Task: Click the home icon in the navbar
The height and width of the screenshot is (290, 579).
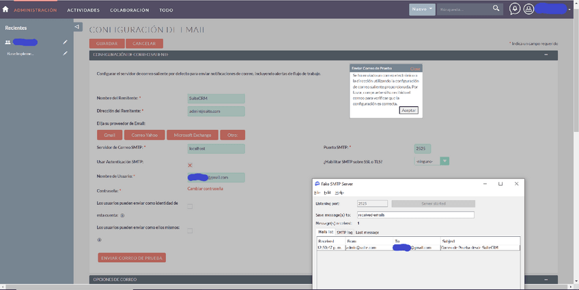Action: [6, 10]
